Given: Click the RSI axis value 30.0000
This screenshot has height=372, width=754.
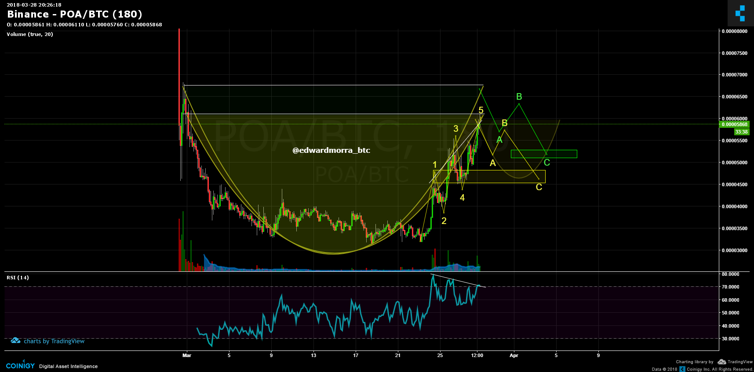Looking at the screenshot, I should (x=730, y=339).
